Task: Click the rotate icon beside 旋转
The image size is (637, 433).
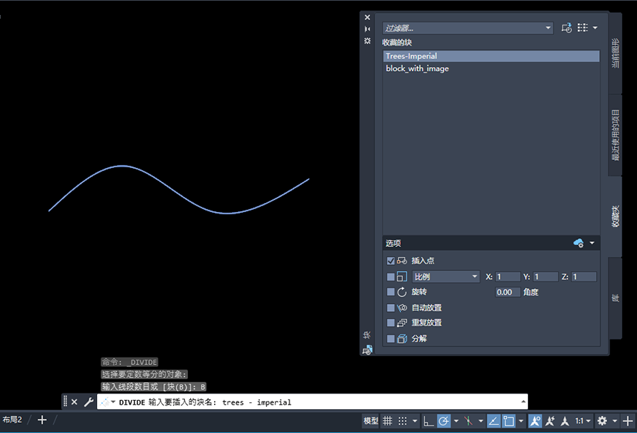Action: point(402,292)
